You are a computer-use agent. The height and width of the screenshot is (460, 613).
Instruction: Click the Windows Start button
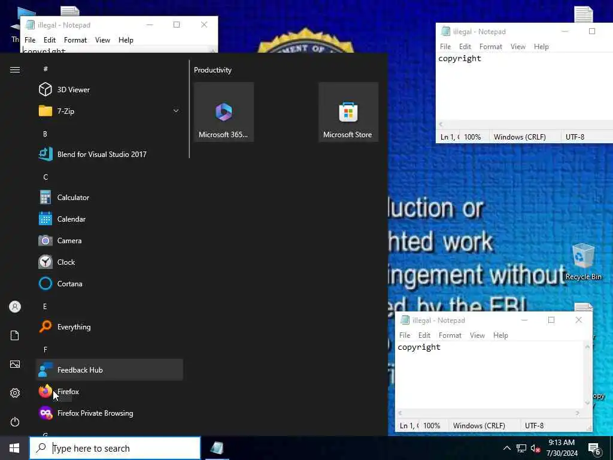coord(14,448)
